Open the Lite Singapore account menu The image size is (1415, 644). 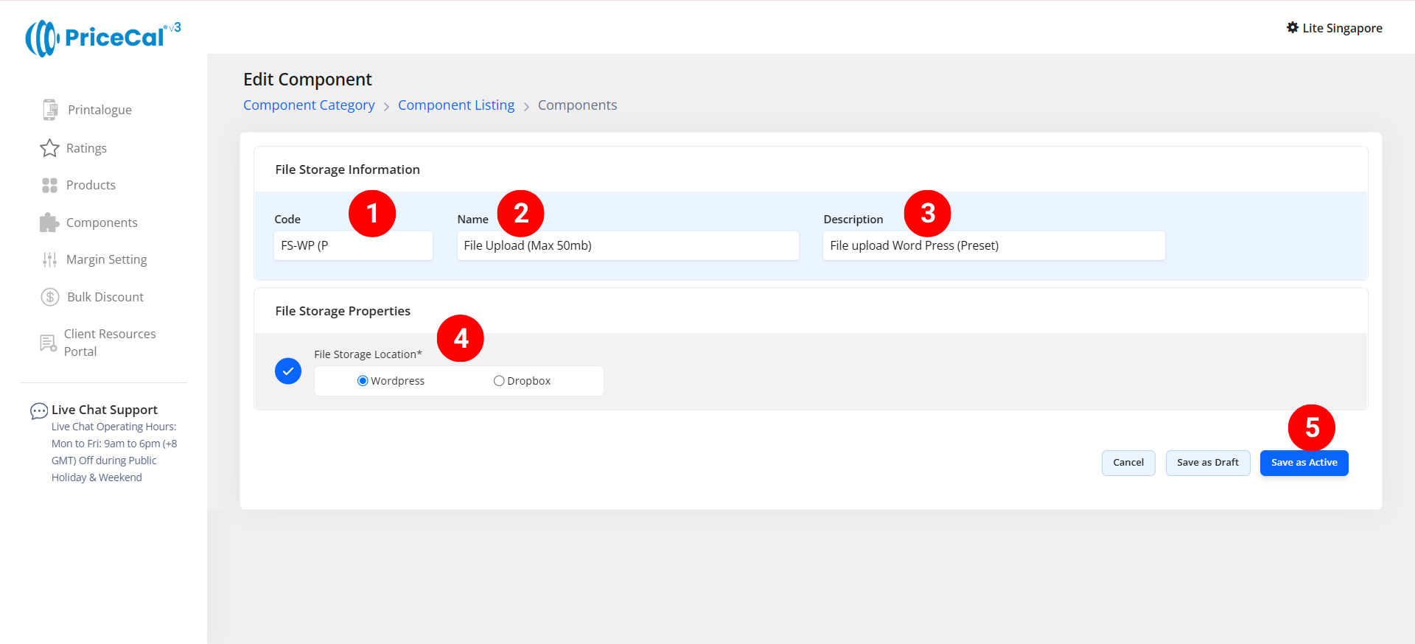tap(1341, 28)
